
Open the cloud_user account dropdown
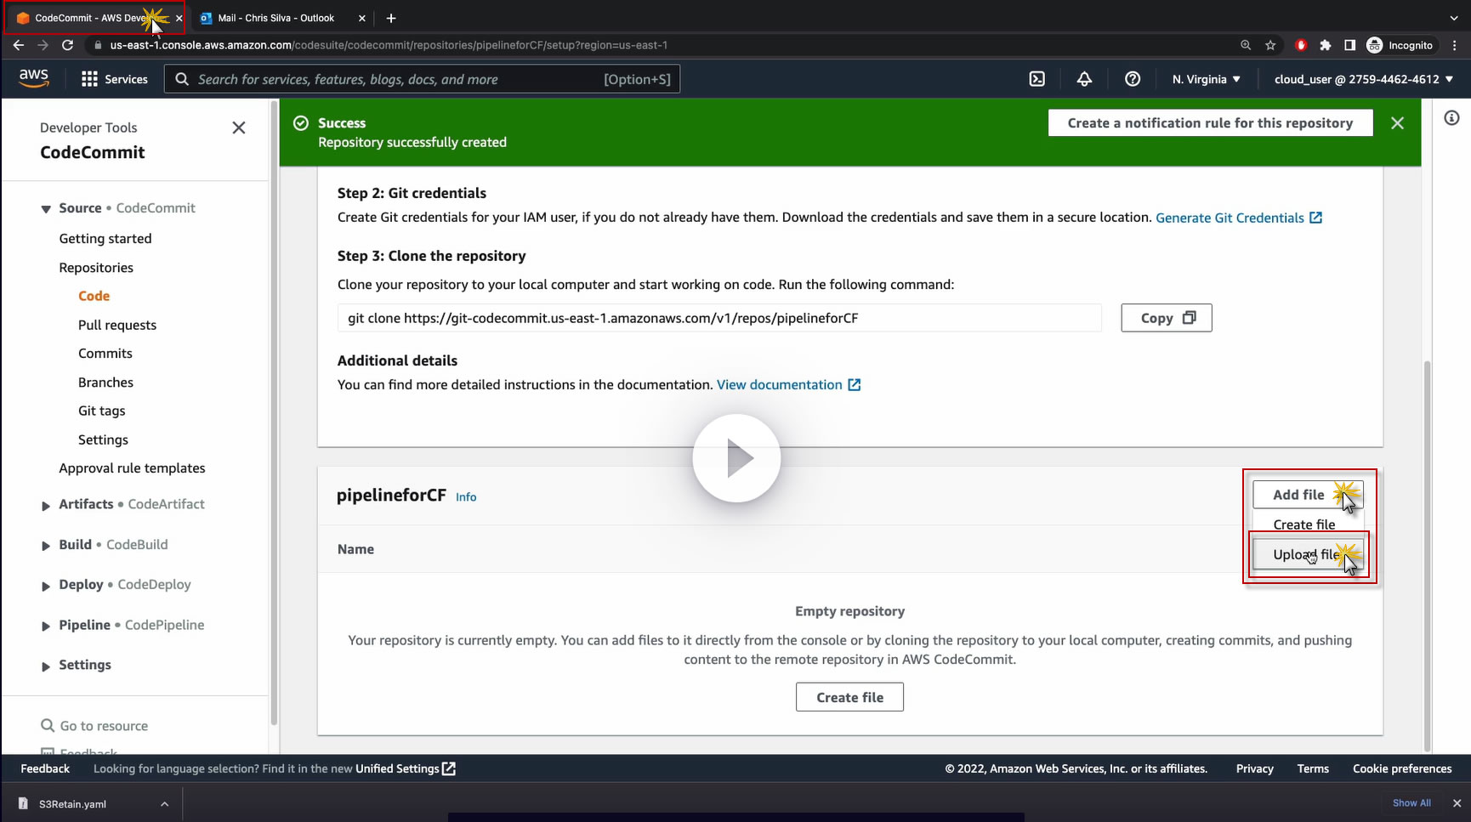tap(1363, 79)
